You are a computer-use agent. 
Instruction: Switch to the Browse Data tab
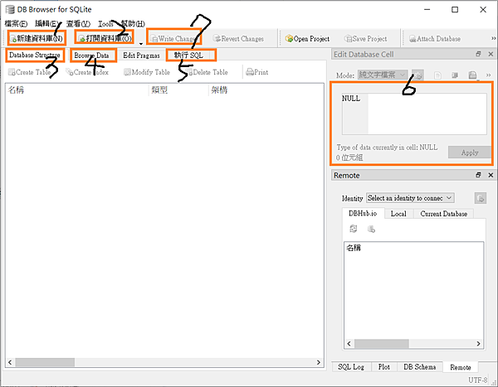pyautogui.click(x=91, y=56)
